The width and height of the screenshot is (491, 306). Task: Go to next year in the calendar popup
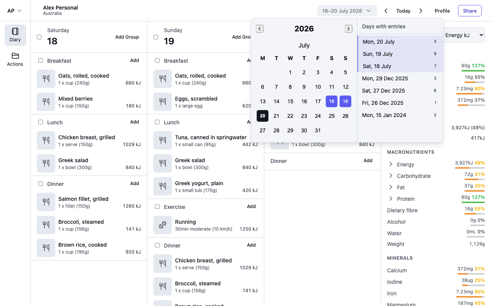click(348, 29)
